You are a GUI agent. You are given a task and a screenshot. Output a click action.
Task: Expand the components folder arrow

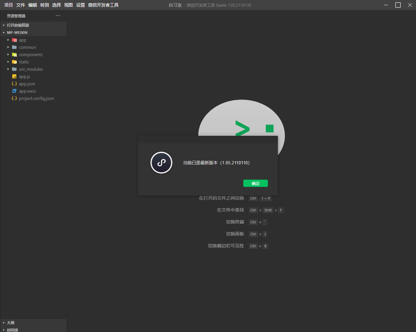[8, 54]
